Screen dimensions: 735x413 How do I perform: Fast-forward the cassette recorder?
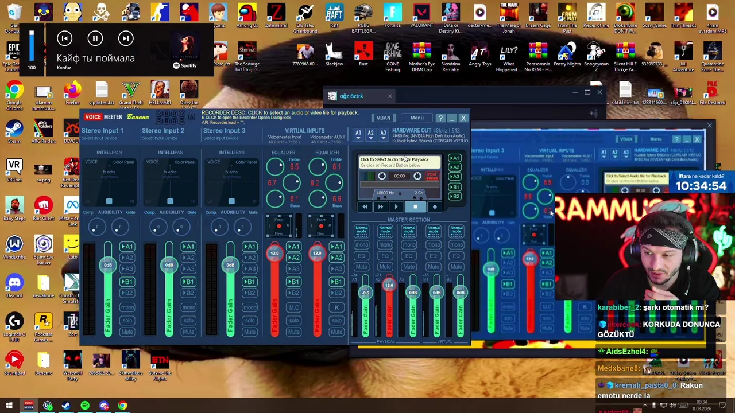[380, 207]
